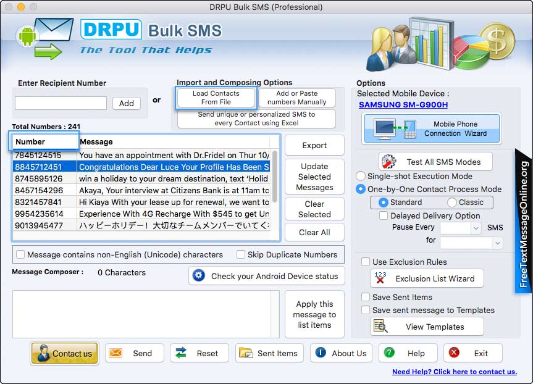Click Apply this message to list items

click(x=314, y=314)
